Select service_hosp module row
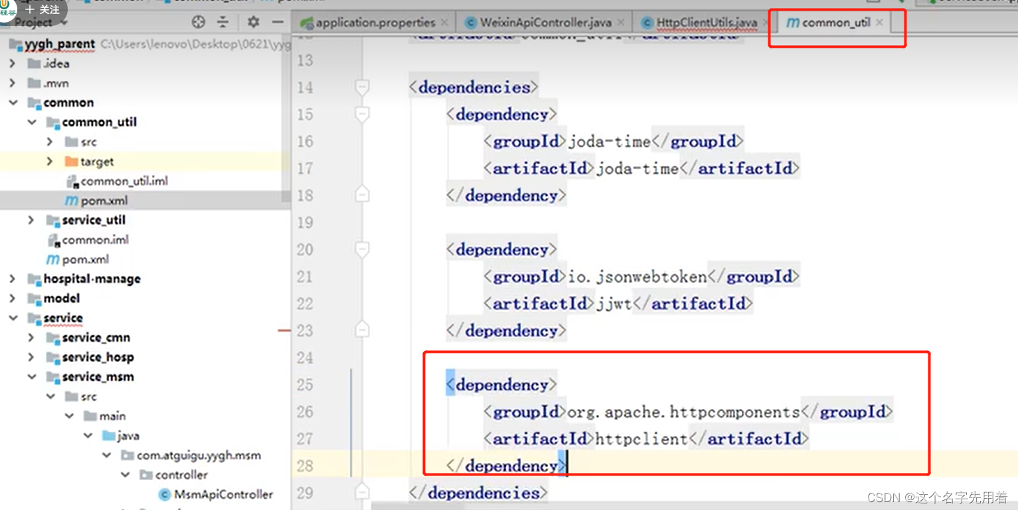 [145, 357]
